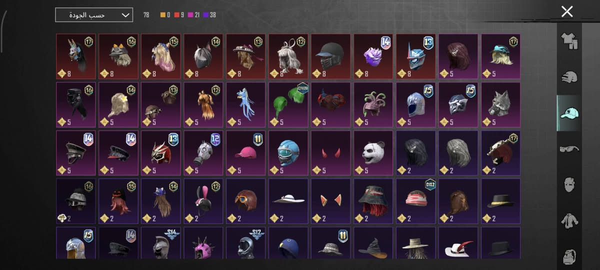The height and width of the screenshot is (270, 600).
Task: Open the backpack category icon
Action: point(569,256)
